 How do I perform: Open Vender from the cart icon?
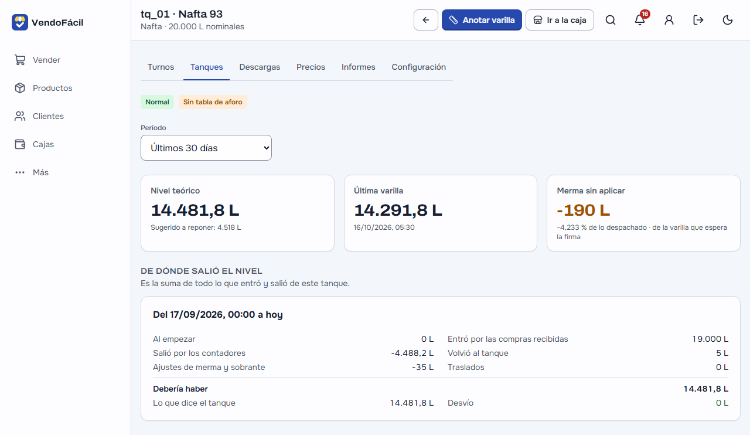click(x=20, y=60)
